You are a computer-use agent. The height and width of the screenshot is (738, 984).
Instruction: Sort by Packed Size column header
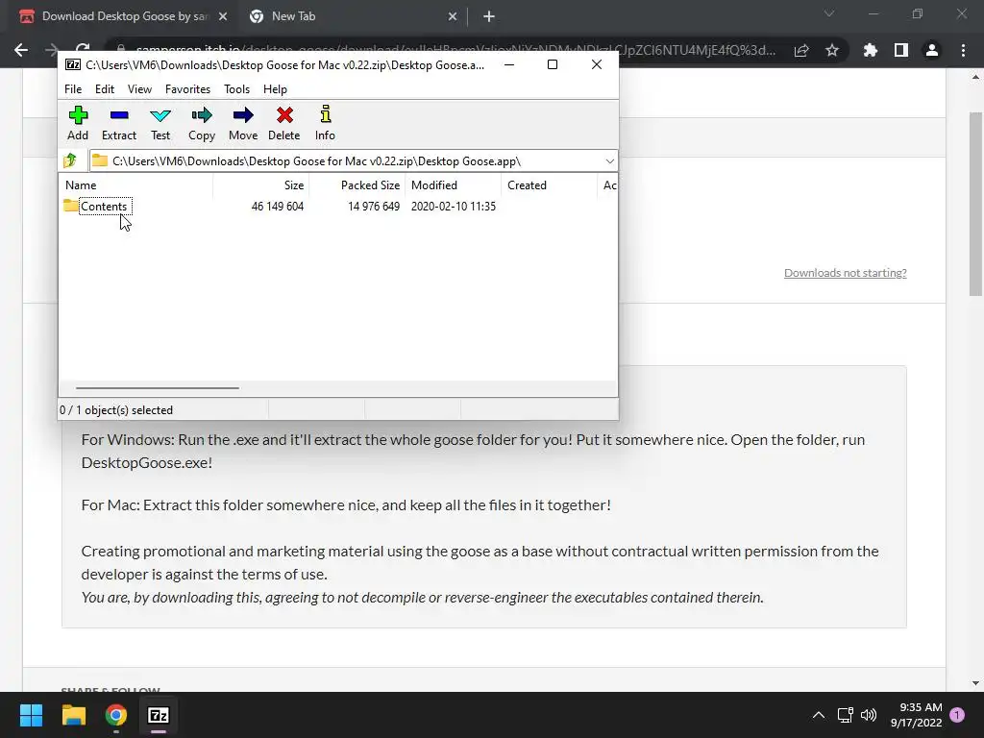[357, 185]
